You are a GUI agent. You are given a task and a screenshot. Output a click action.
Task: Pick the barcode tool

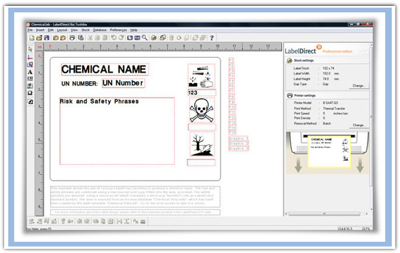[x=30, y=78]
